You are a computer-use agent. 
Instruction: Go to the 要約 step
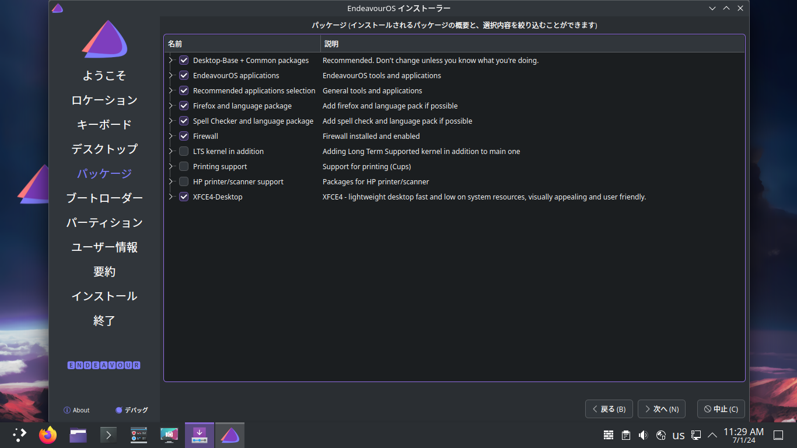click(x=104, y=272)
